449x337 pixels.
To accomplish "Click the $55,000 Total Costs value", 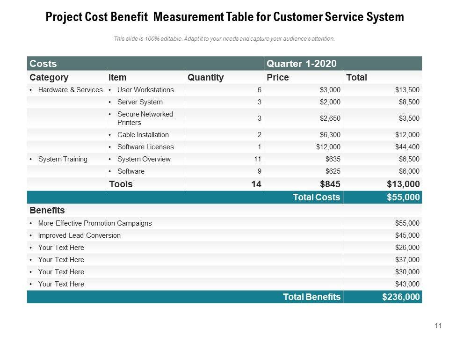I will click(x=403, y=197).
